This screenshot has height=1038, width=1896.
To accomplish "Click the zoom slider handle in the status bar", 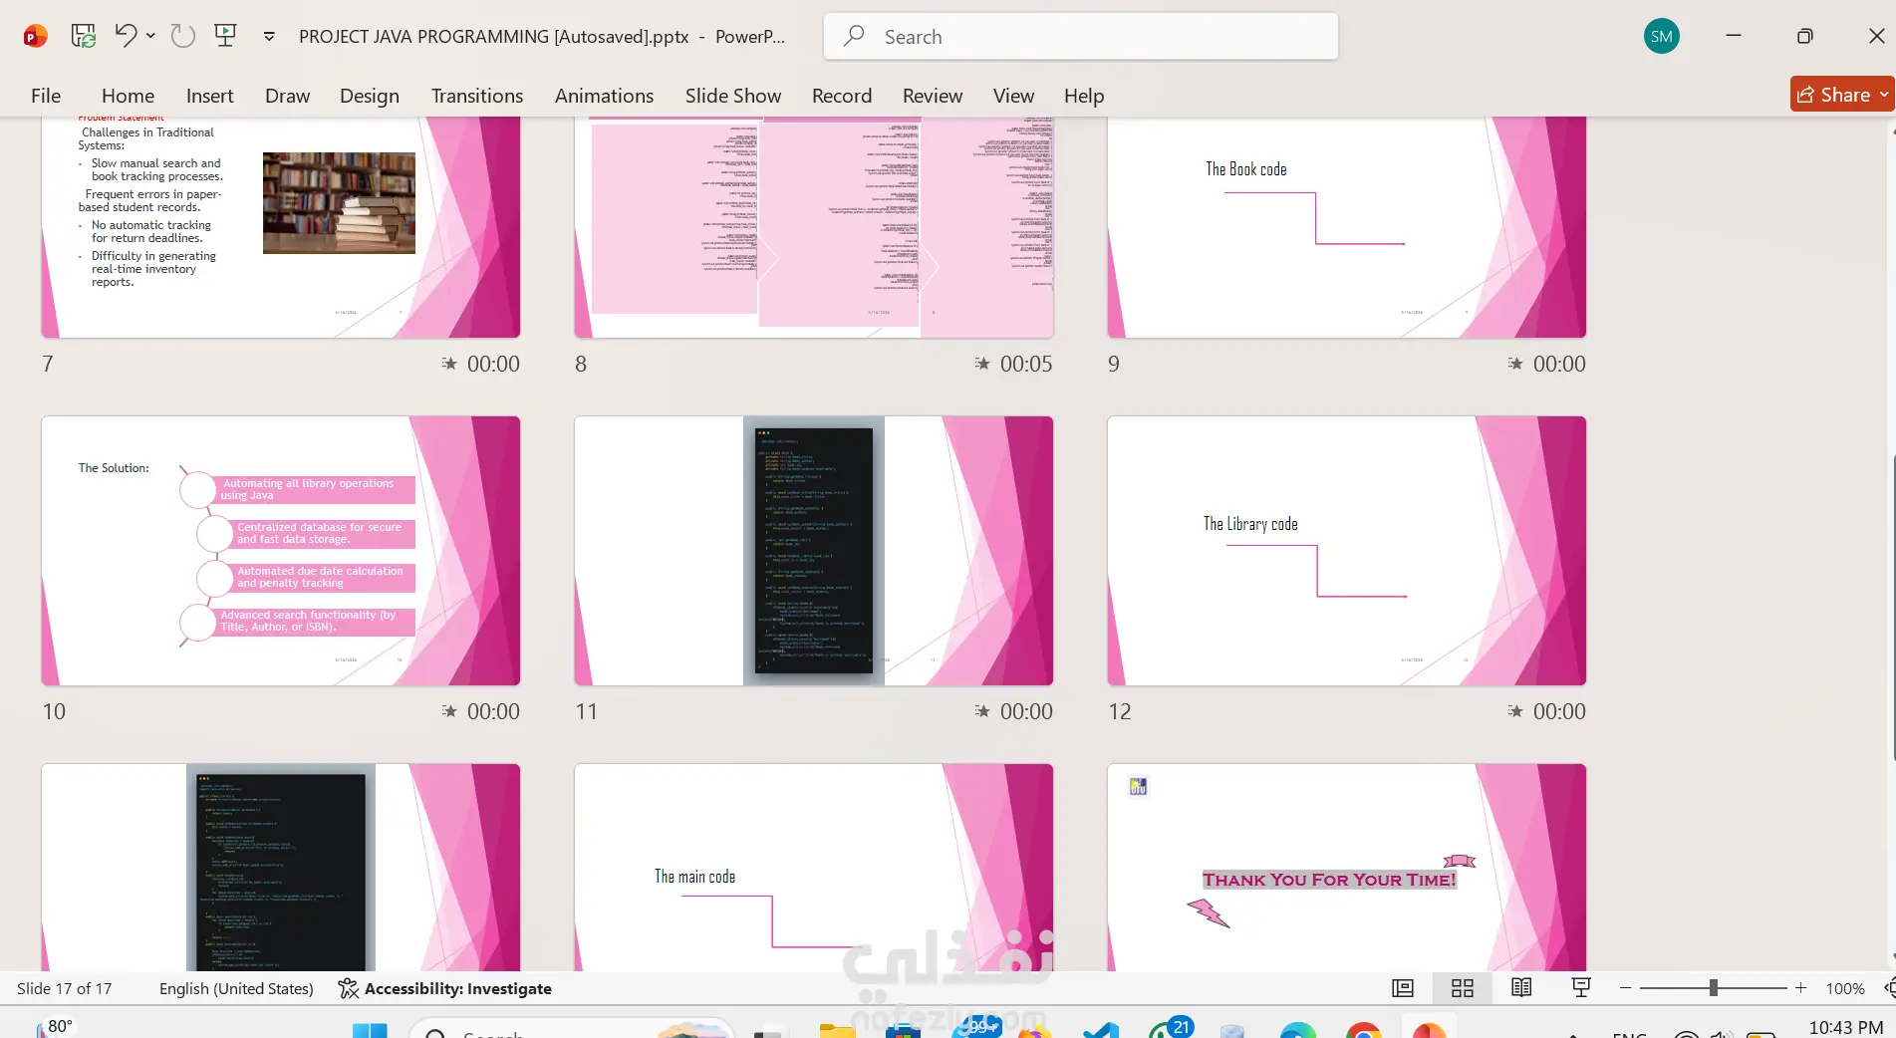I will [1713, 988].
